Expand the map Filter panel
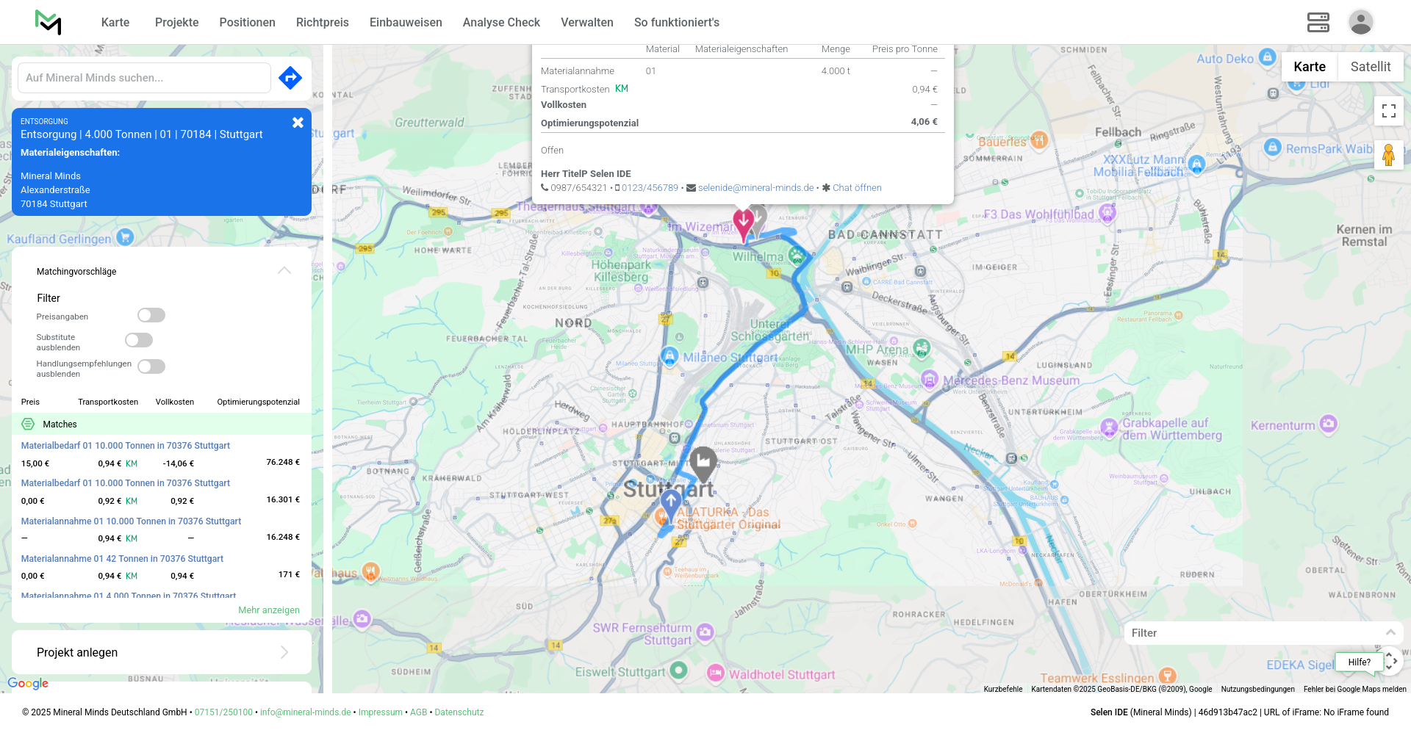Viewport: 1411px width, 730px height. pyautogui.click(x=1390, y=632)
